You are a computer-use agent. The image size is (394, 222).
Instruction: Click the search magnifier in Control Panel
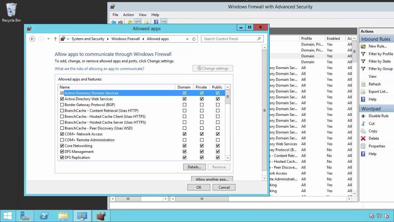click(x=259, y=39)
